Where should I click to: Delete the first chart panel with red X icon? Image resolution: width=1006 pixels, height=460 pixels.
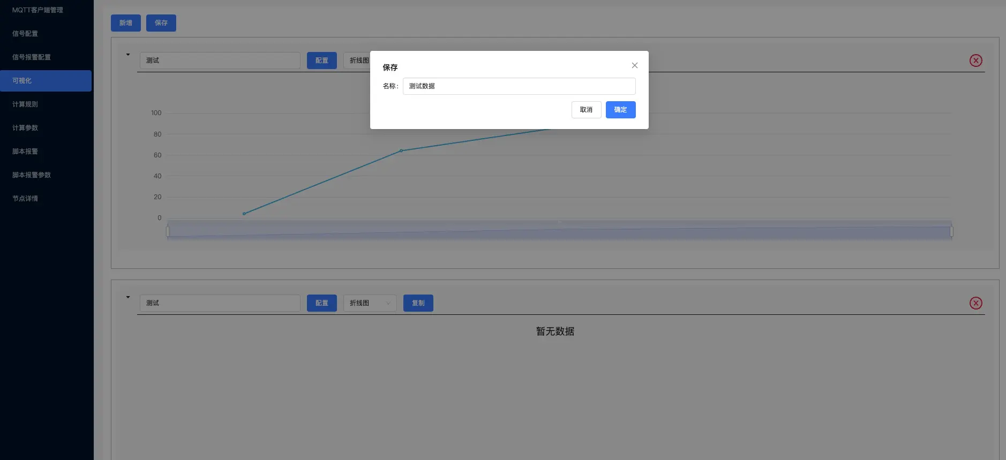[x=975, y=61]
